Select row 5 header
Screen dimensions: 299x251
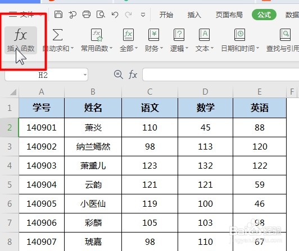pos(10,185)
